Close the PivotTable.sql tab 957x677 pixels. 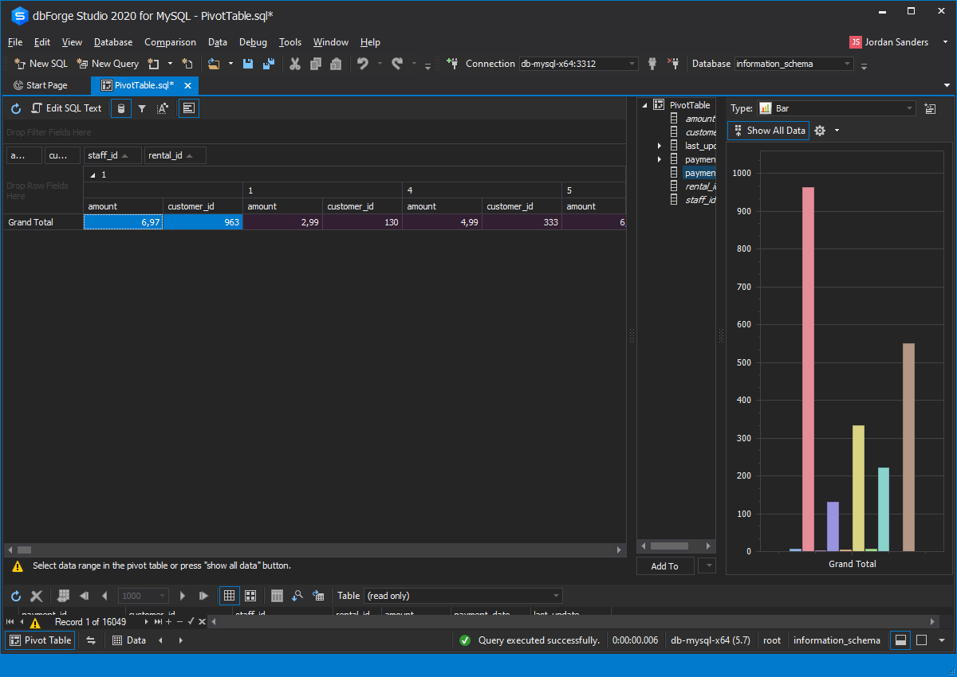tap(188, 86)
